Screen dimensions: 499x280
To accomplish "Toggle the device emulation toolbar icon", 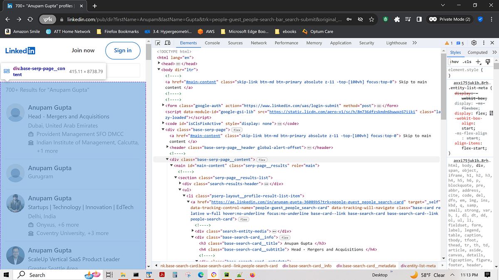I will 168,43.
